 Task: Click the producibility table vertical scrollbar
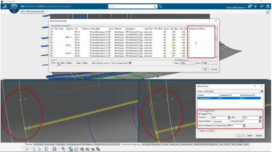pos(216,42)
